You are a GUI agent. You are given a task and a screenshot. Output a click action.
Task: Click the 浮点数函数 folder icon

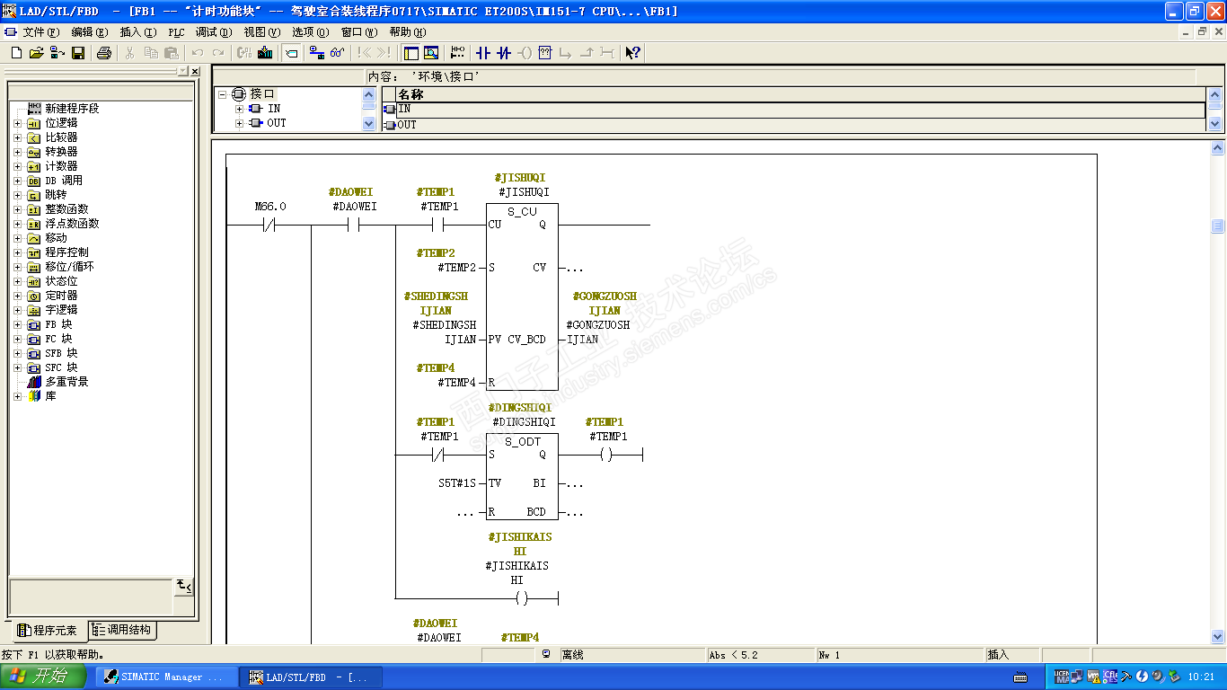pyautogui.click(x=34, y=224)
